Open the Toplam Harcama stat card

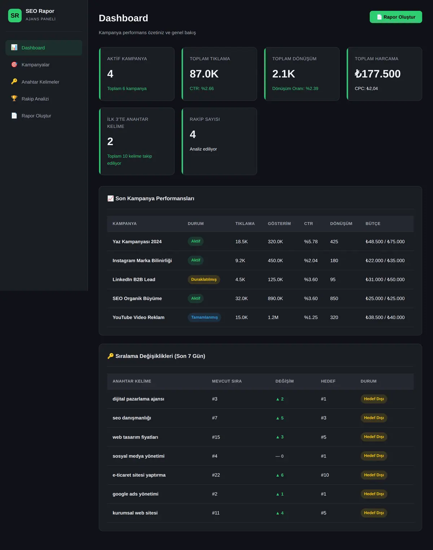pos(384,74)
